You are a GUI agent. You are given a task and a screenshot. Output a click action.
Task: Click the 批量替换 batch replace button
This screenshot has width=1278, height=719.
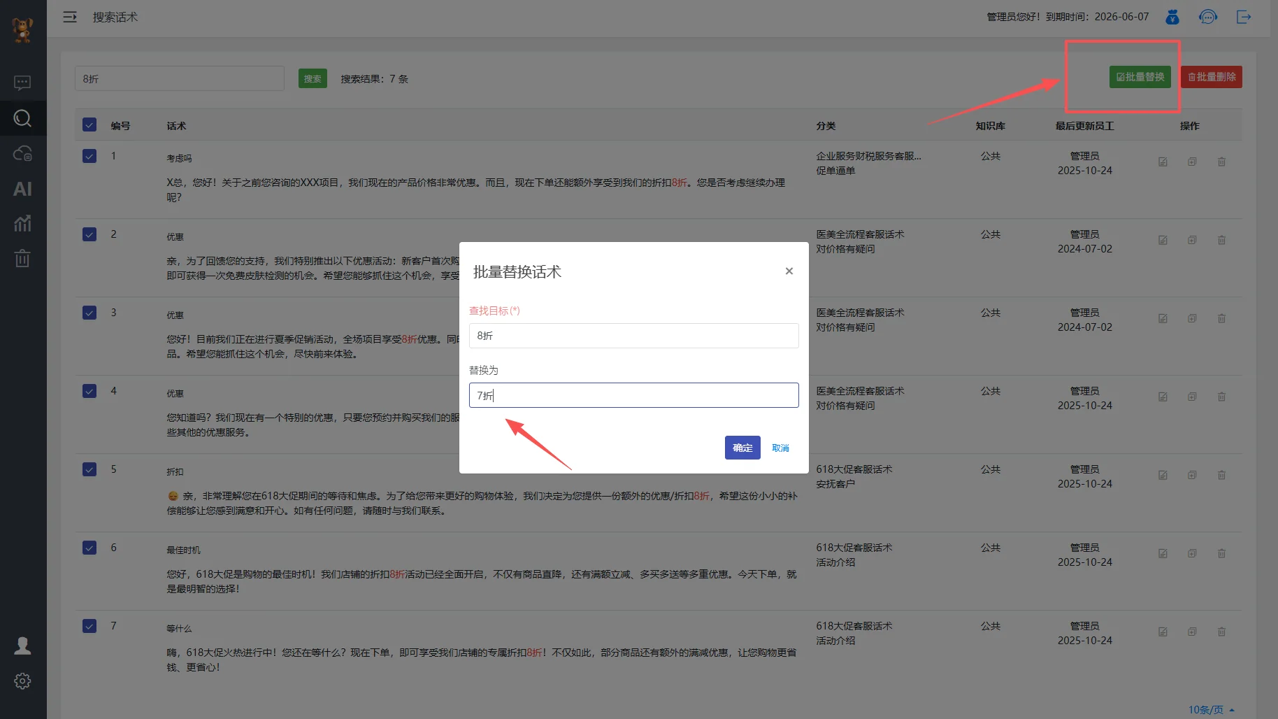pos(1140,77)
